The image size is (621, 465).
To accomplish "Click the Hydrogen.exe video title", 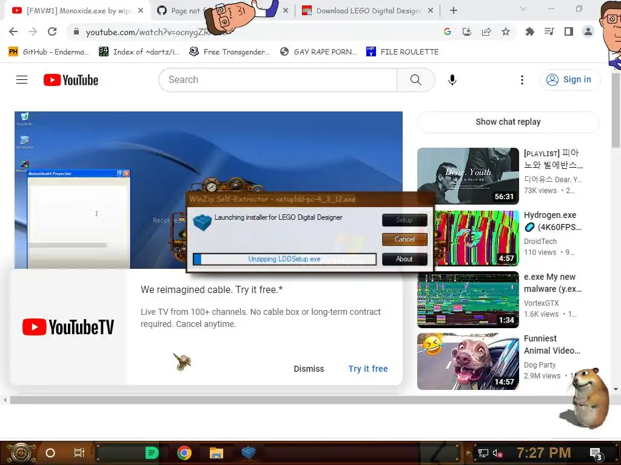I will point(552,221).
